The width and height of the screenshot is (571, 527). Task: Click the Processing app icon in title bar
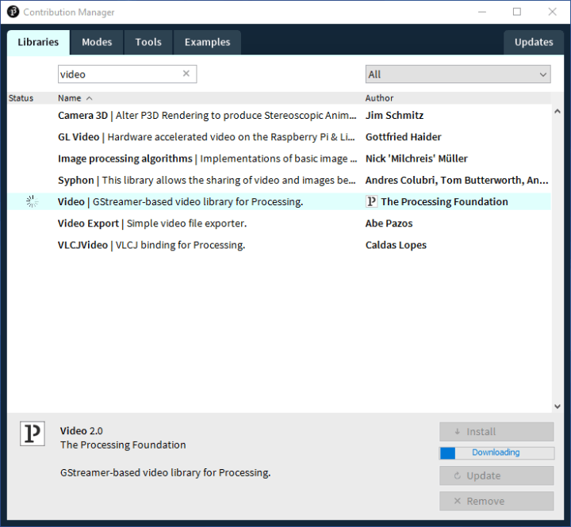click(13, 12)
